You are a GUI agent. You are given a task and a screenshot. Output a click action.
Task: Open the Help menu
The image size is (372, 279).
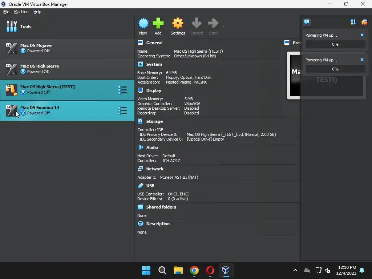(x=37, y=12)
